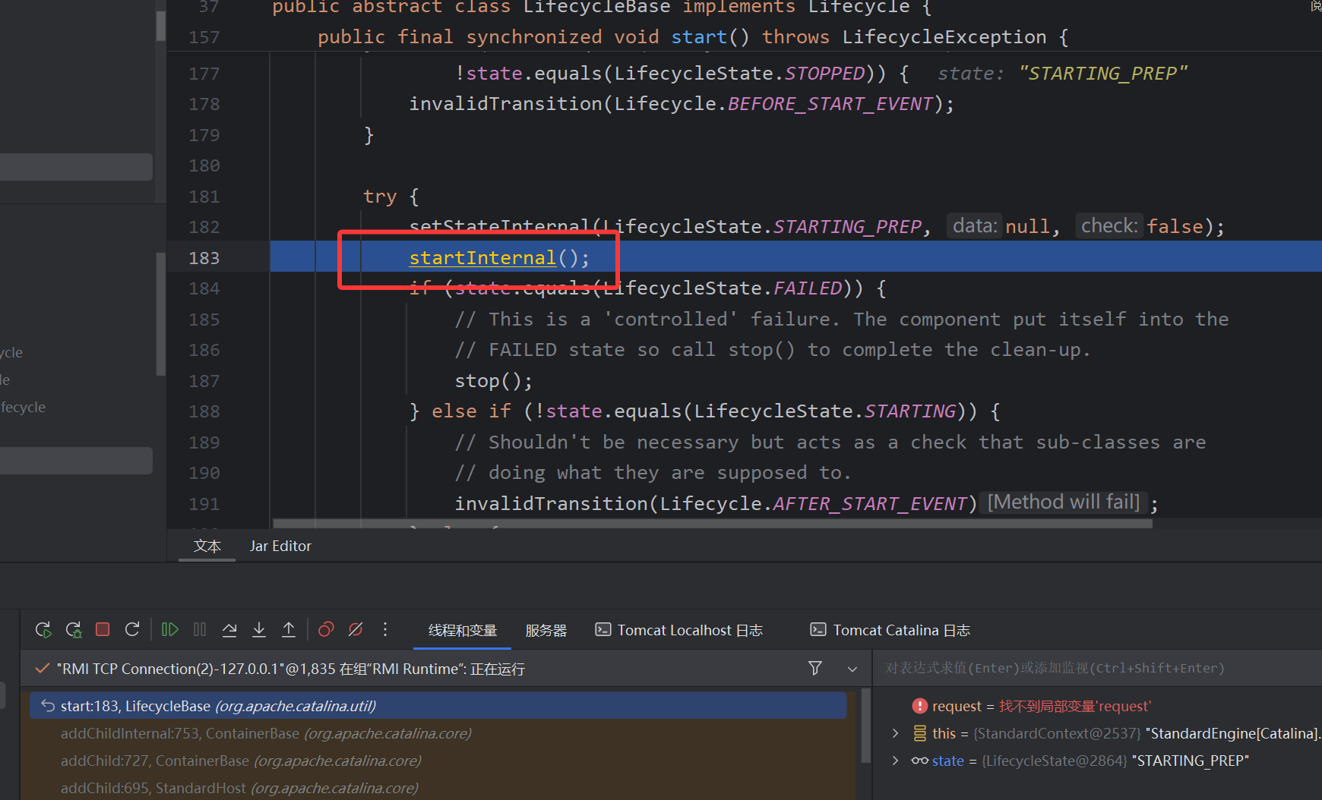
Task: Click the evaluate expression input field
Action: pos(1094,668)
